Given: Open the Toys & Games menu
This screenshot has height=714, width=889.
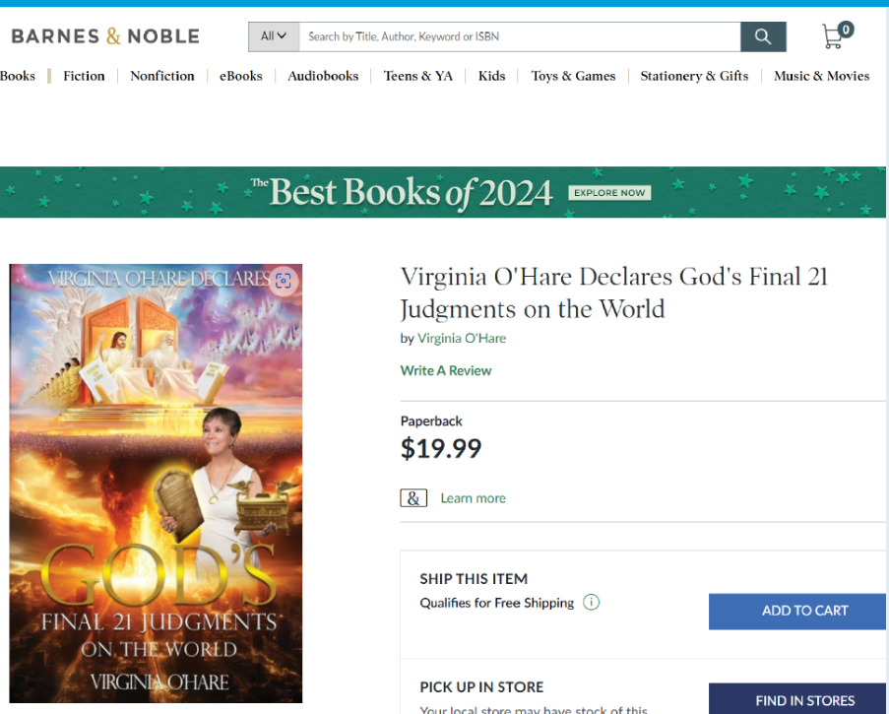Looking at the screenshot, I should pyautogui.click(x=573, y=76).
